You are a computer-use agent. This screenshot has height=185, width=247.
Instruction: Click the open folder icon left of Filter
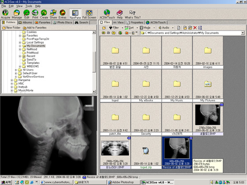pos(104,28)
